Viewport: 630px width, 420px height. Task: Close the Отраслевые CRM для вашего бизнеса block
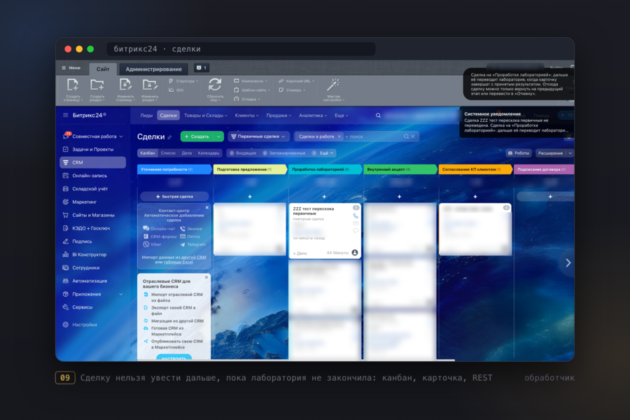(206, 277)
